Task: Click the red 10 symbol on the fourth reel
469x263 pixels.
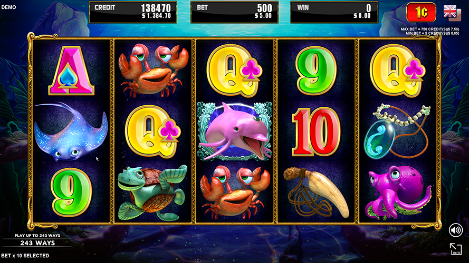Action: click(316, 131)
